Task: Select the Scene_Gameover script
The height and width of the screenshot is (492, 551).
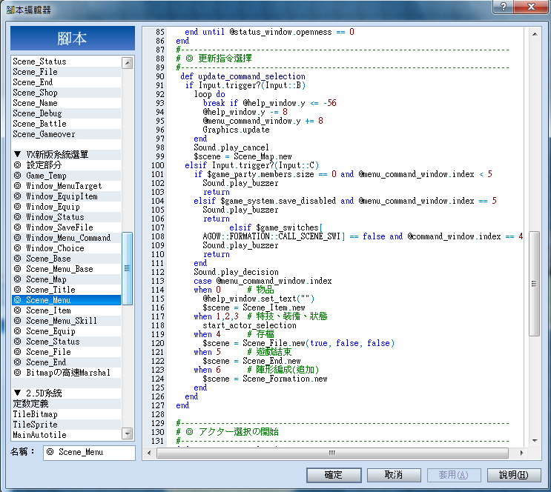Action: 67,134
